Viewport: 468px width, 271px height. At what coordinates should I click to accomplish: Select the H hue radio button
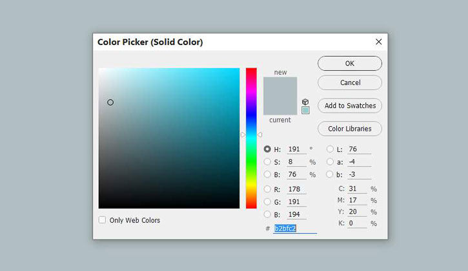pos(267,149)
